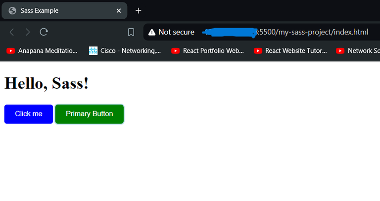Click the bookmark icon beside the address bar

pos(131,32)
